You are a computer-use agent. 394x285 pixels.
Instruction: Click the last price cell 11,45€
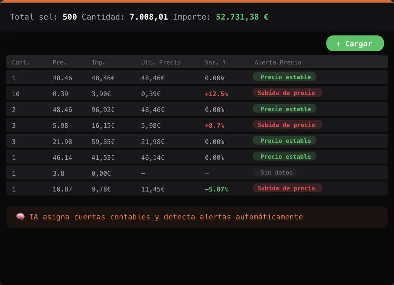pyautogui.click(x=152, y=189)
